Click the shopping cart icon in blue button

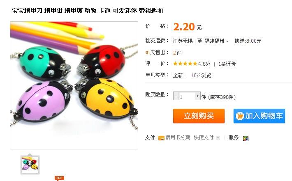pyautogui.click(x=240, y=116)
